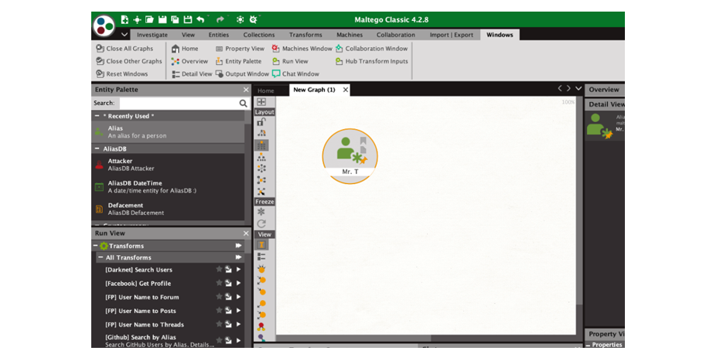Screen dimensions: 720x361
Task: Run the [Facebook] Get Profile transform
Action: point(238,284)
